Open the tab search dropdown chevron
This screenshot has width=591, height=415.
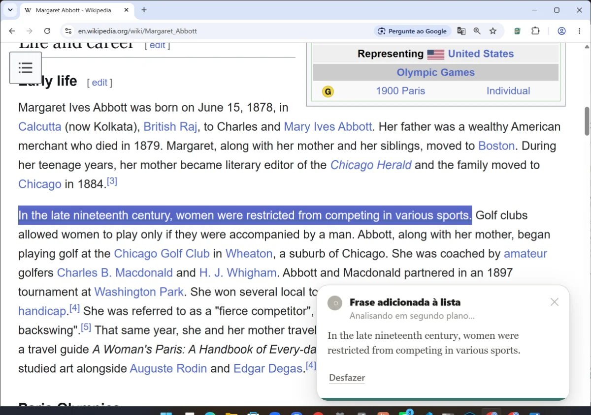point(10,10)
